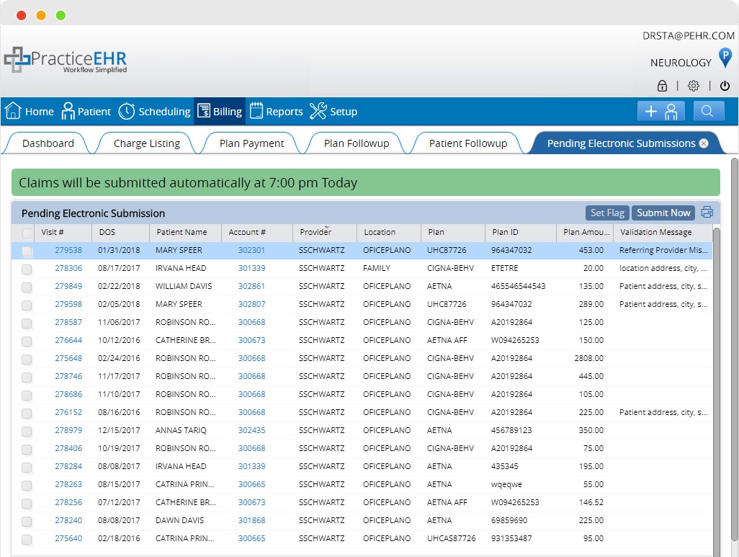739x557 pixels.
Task: Click the FAMILY location cell
Action: pyautogui.click(x=377, y=268)
